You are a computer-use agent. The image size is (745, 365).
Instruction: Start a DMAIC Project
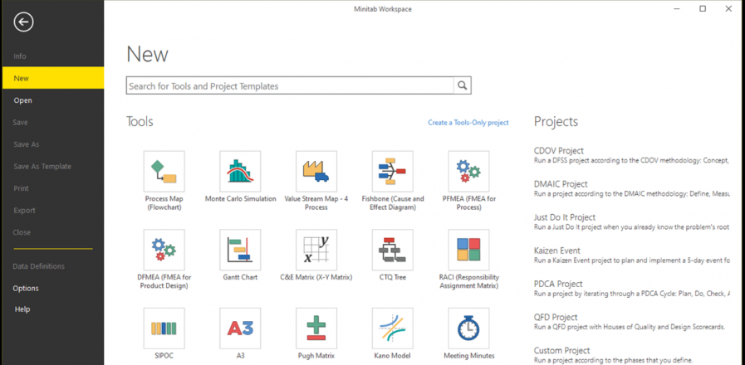pos(631,188)
